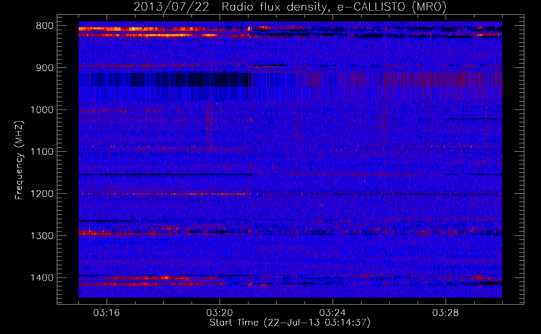Click the 03:20 time tick label

[x=220, y=313]
